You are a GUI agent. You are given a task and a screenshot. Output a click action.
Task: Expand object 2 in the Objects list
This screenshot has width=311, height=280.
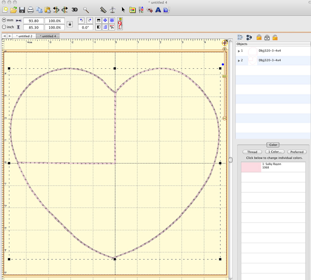click(239, 61)
